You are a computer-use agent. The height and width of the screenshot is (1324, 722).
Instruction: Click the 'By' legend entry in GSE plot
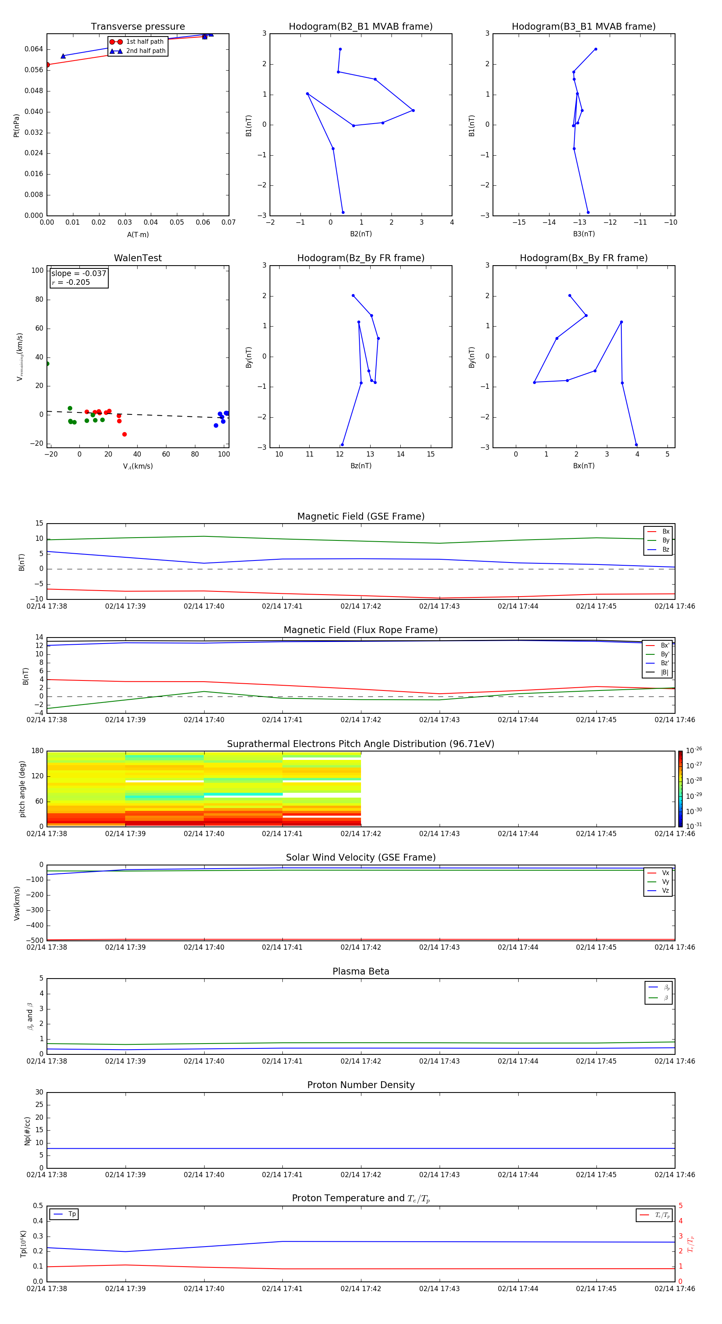[x=658, y=540]
